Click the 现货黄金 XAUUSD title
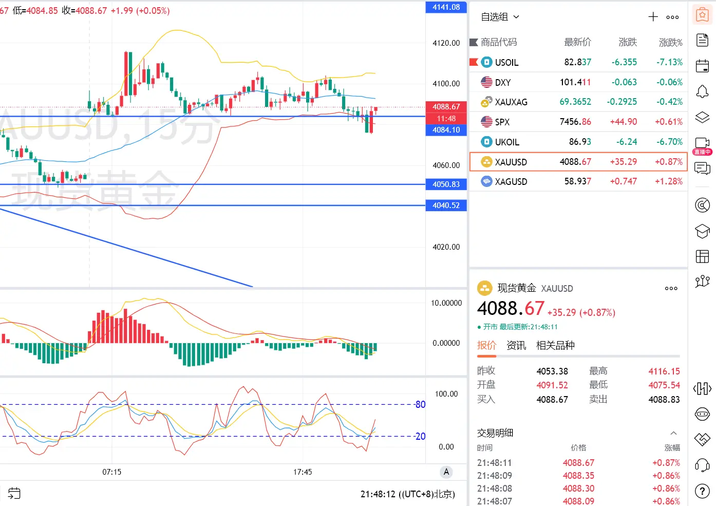 coord(535,288)
